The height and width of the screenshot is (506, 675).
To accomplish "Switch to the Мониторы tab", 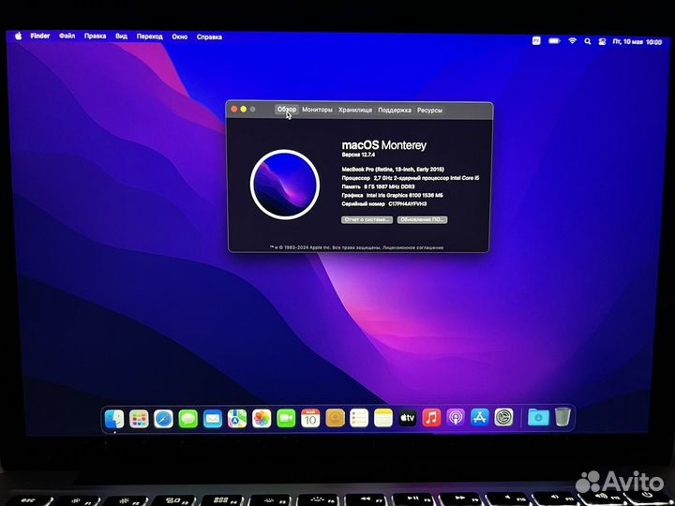I will (317, 110).
